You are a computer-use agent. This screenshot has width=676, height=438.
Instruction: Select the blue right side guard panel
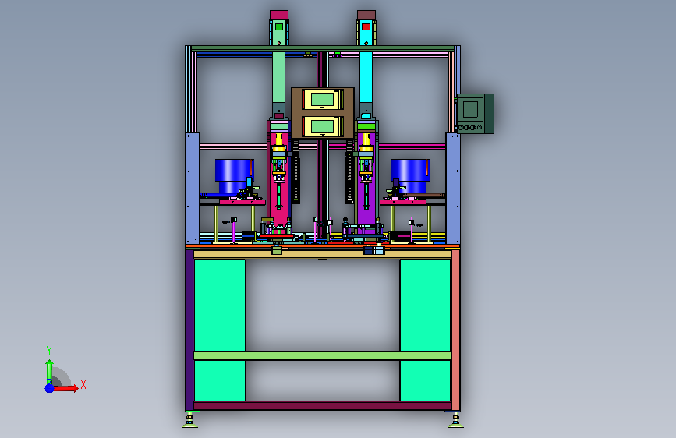point(453,189)
